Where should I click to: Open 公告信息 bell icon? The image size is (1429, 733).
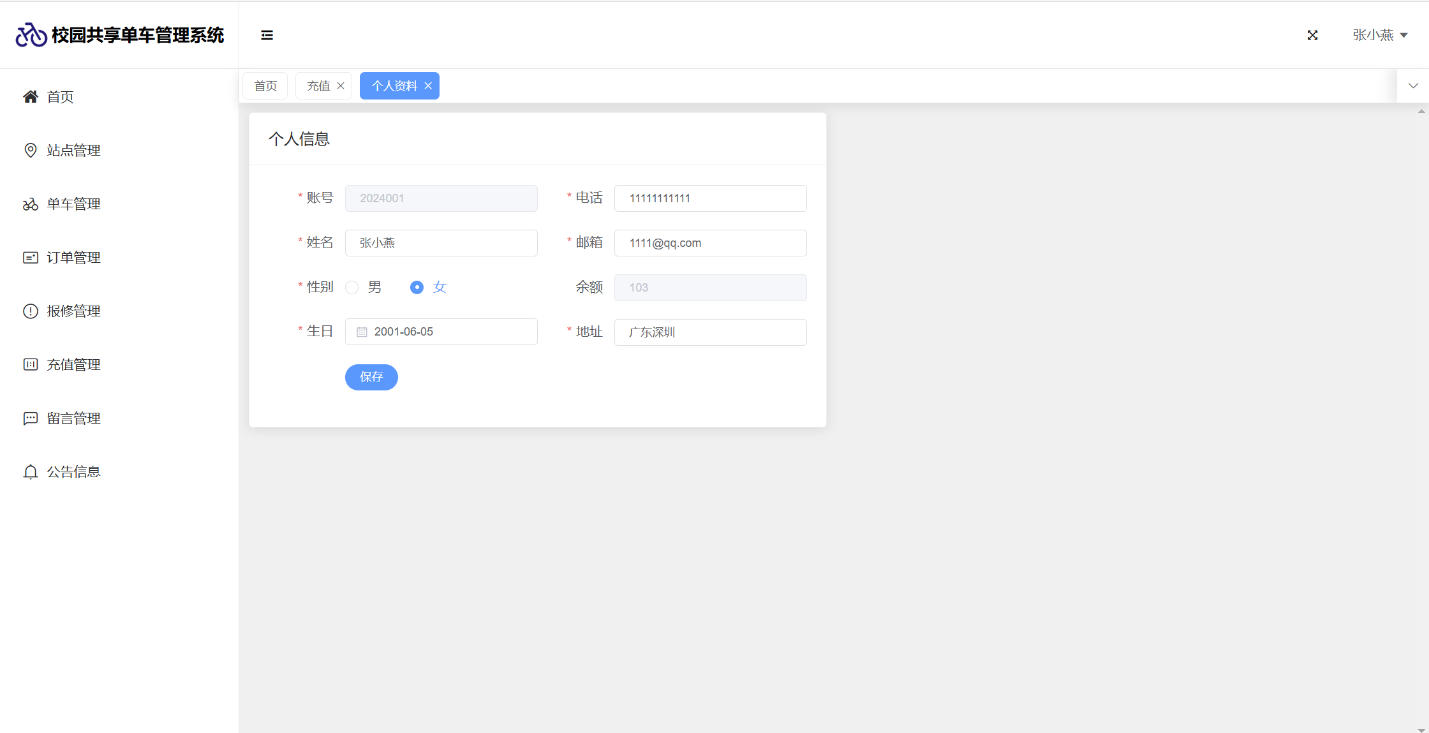(30, 472)
